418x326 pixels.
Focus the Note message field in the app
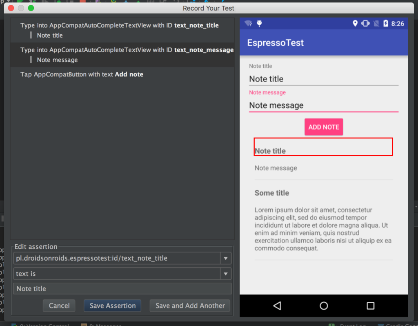tap(323, 105)
